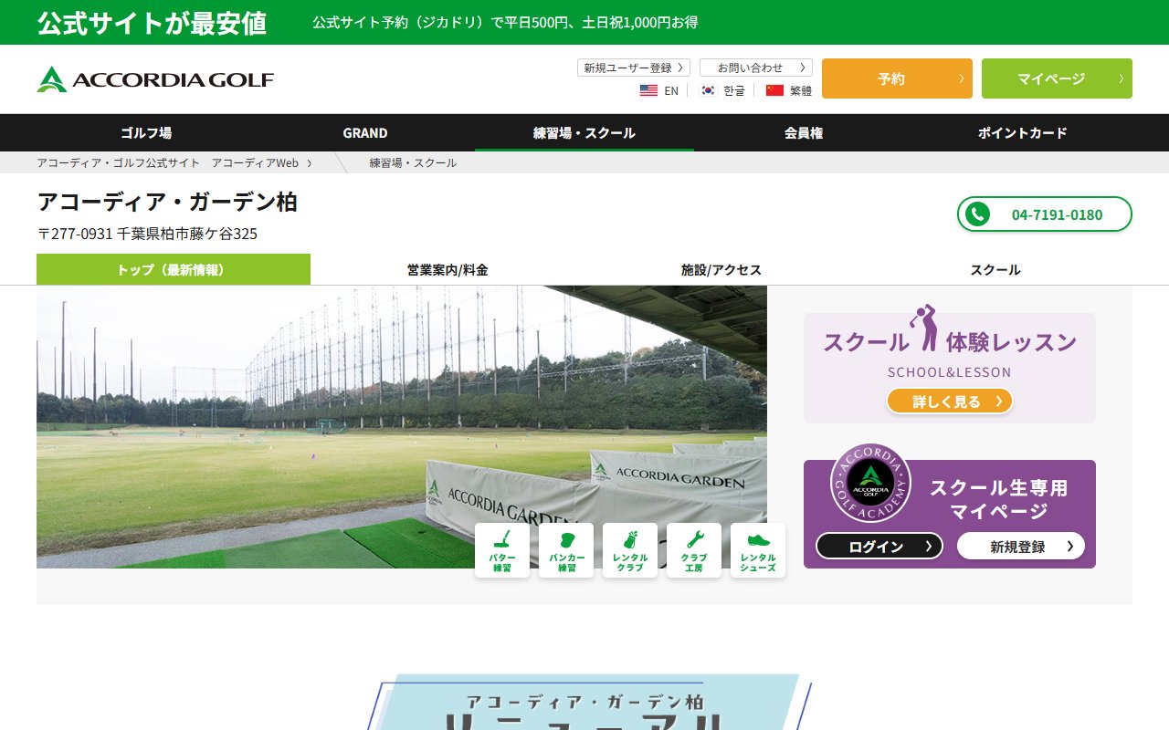Select the rental club icon
1169x730 pixels.
pyautogui.click(x=629, y=550)
